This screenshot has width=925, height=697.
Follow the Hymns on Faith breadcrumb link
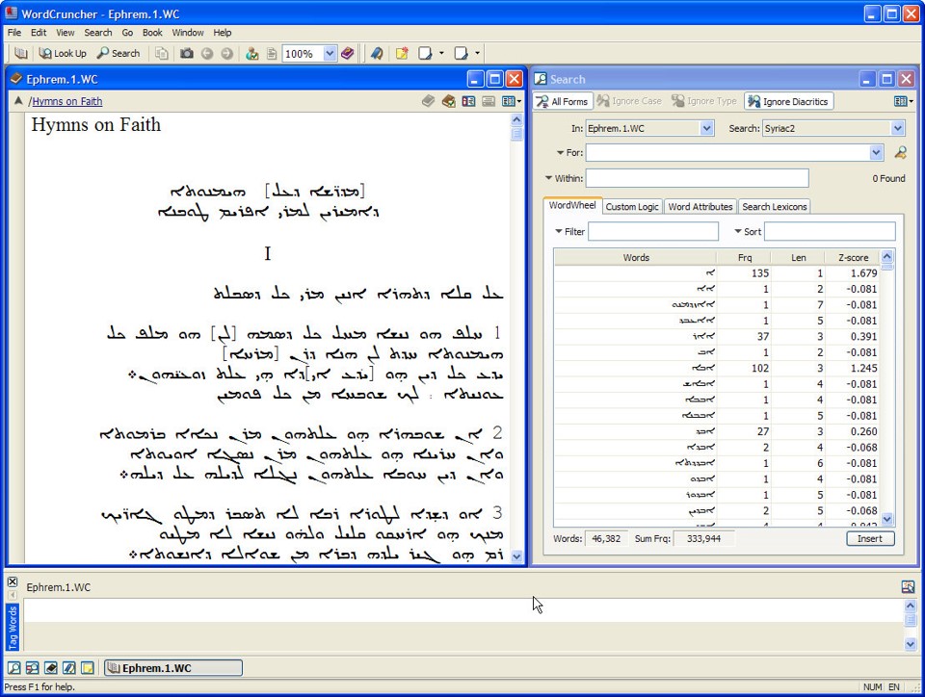tap(67, 101)
